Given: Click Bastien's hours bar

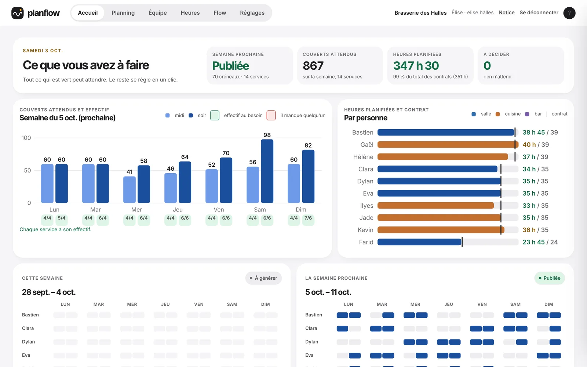Looking at the screenshot, I should [x=446, y=132].
